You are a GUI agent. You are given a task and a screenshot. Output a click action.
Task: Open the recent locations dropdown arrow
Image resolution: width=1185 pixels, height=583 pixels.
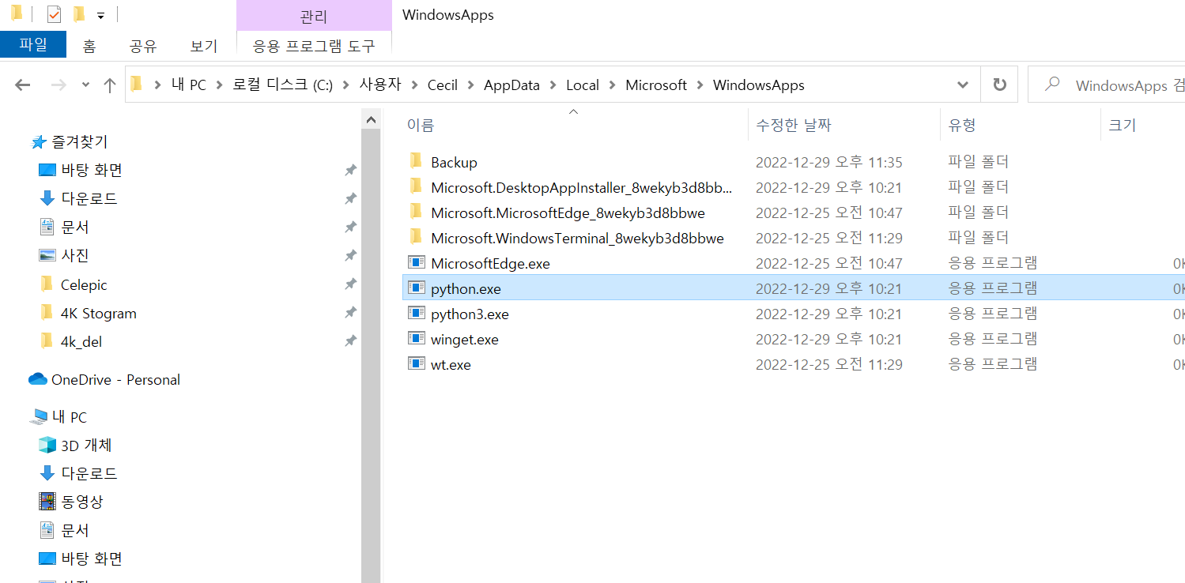tap(85, 85)
